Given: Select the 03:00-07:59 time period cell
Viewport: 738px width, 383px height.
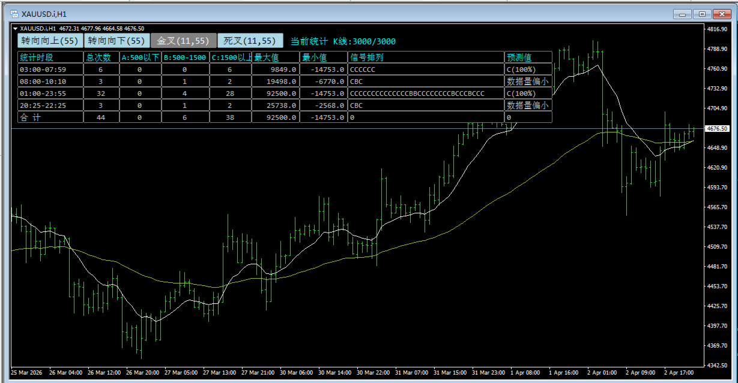Looking at the screenshot, I should [50, 70].
